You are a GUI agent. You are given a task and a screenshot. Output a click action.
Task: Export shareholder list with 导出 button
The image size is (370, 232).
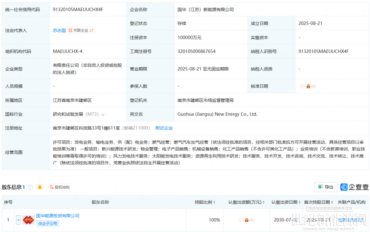click(326, 187)
